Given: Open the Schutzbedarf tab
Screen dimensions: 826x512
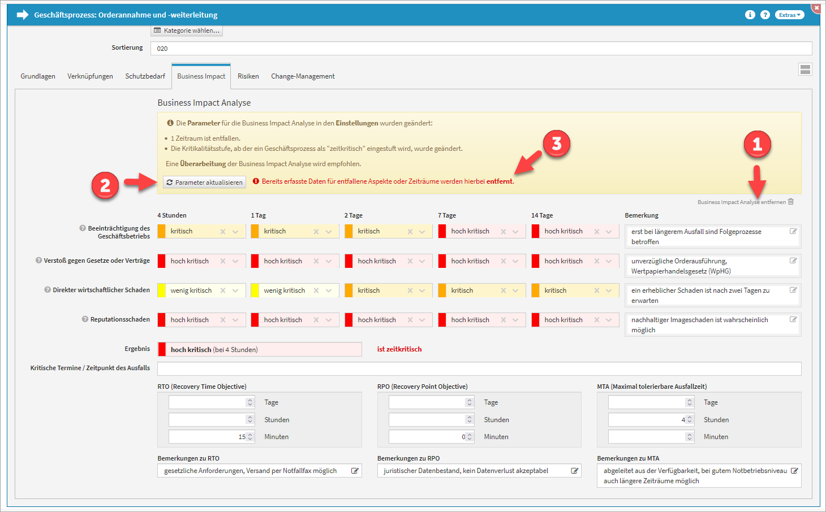Looking at the screenshot, I should tap(145, 76).
